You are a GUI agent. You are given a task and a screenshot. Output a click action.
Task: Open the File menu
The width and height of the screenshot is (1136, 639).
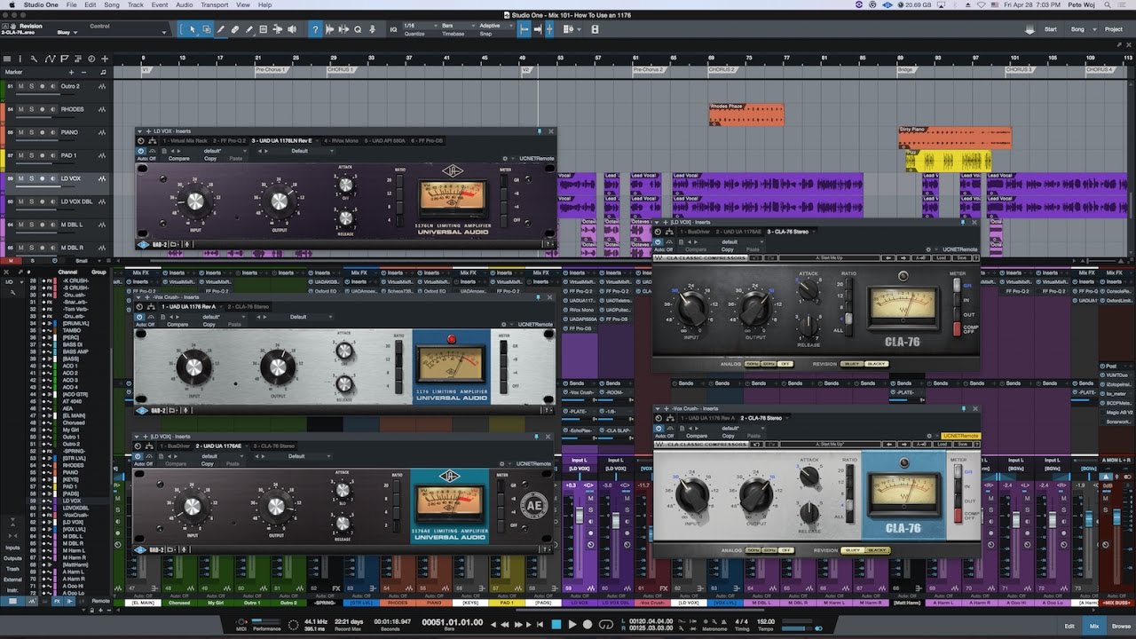click(x=71, y=4)
